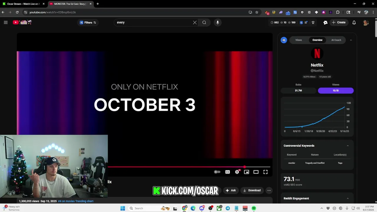Bookmark this page with star icon
This screenshot has height=212, width=377.
coord(257,12)
